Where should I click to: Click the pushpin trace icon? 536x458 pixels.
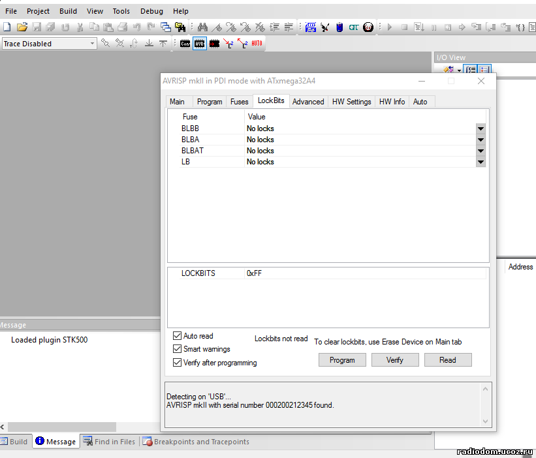coord(106,43)
